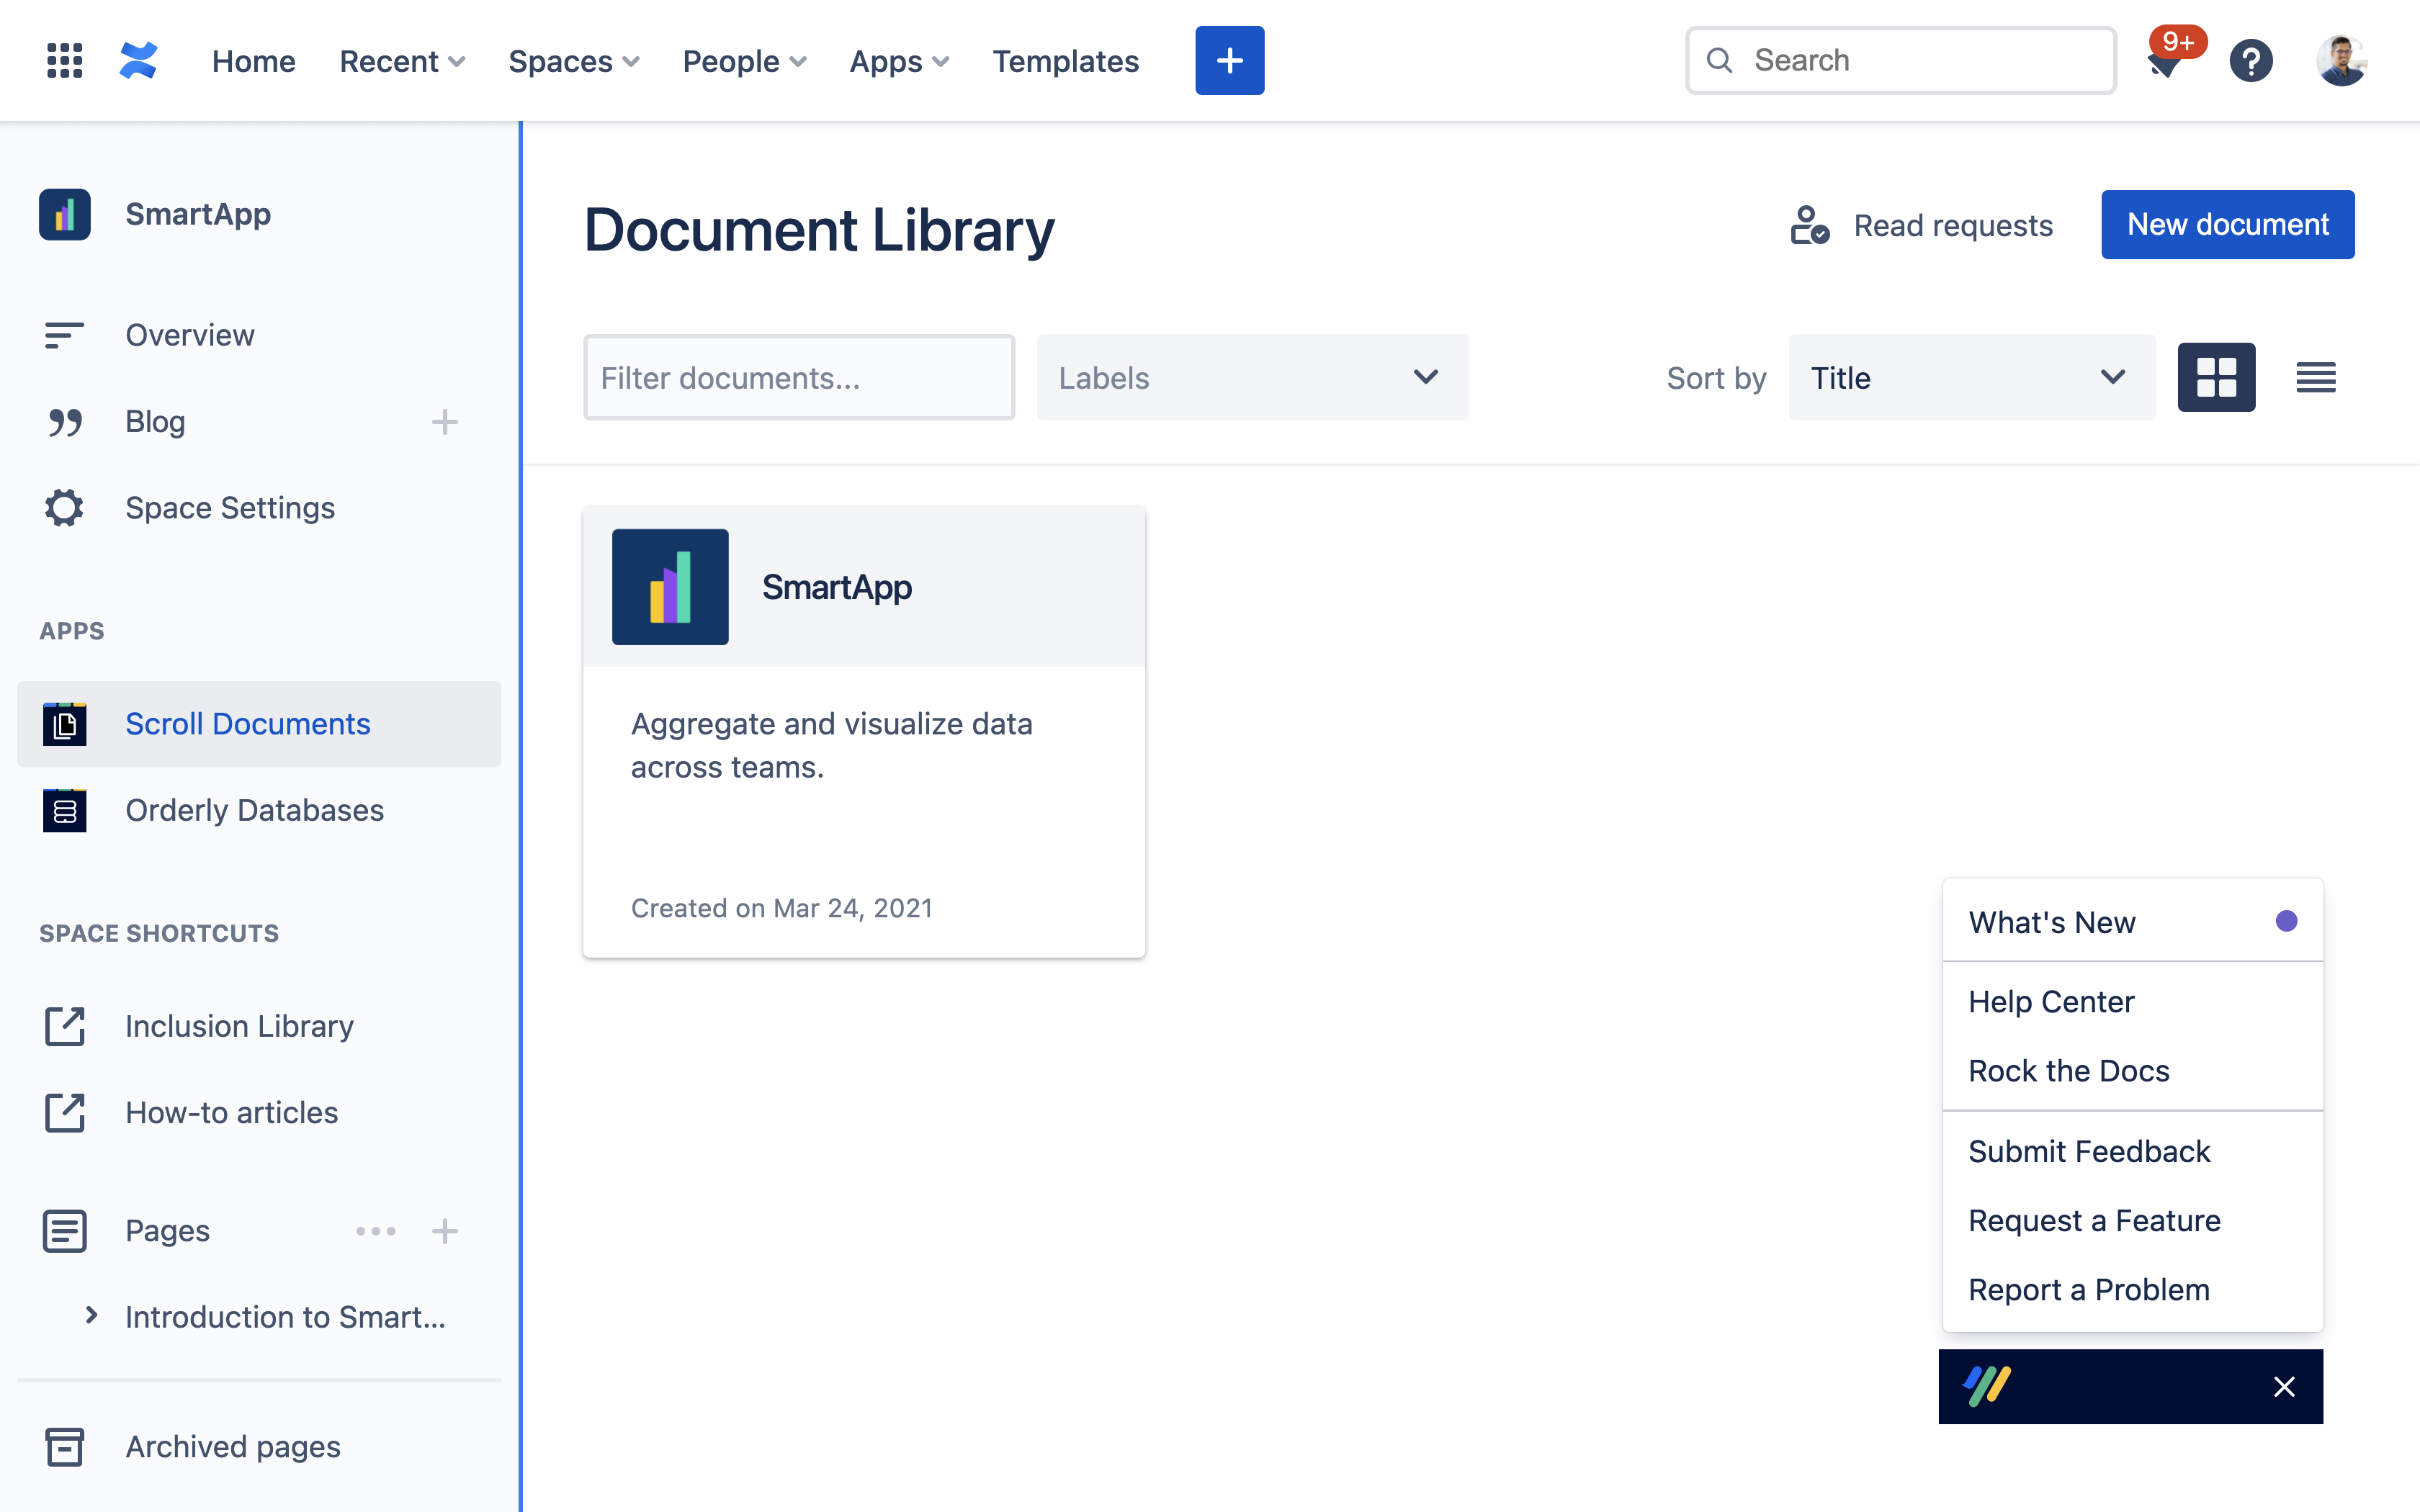
Task: Expand Introduction to Smart page tree
Action: click(x=91, y=1315)
